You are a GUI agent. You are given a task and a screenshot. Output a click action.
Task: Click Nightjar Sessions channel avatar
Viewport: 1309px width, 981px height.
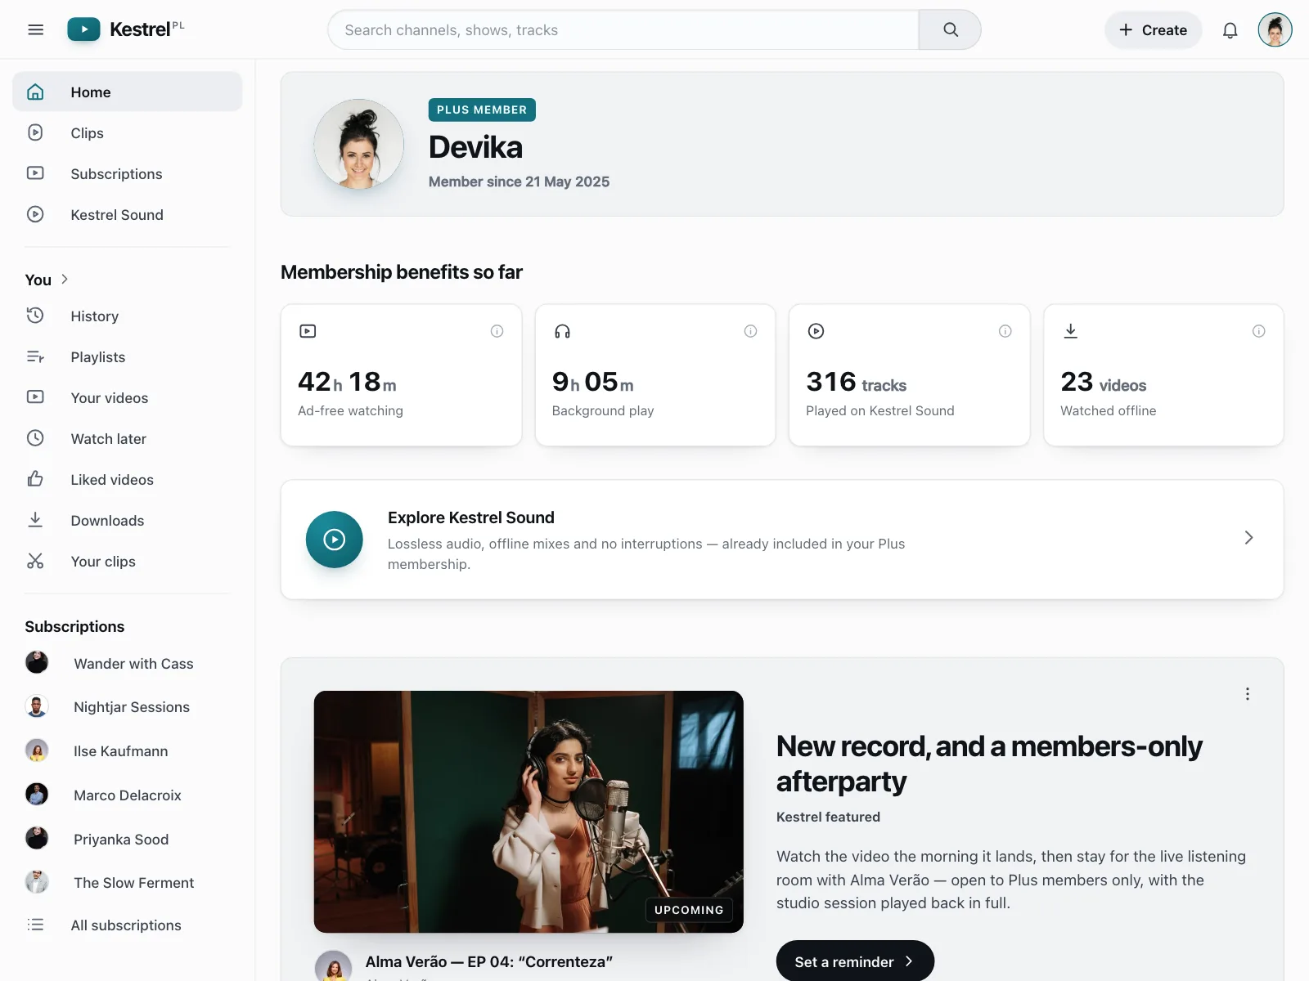(x=37, y=706)
